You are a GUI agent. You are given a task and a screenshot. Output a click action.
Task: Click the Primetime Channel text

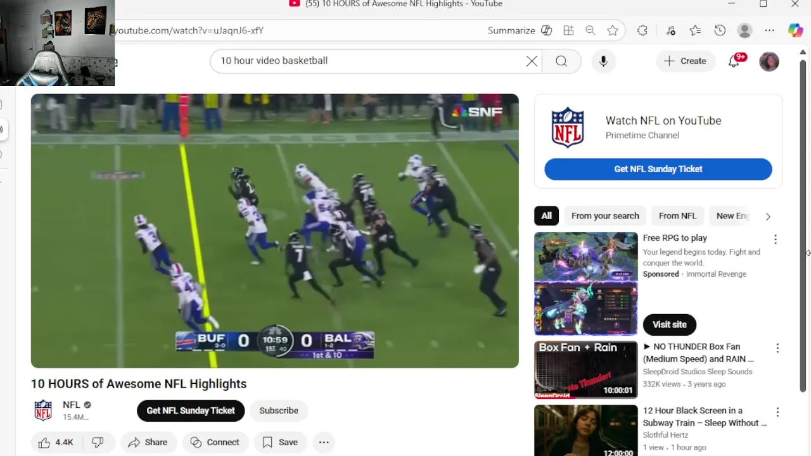point(642,136)
